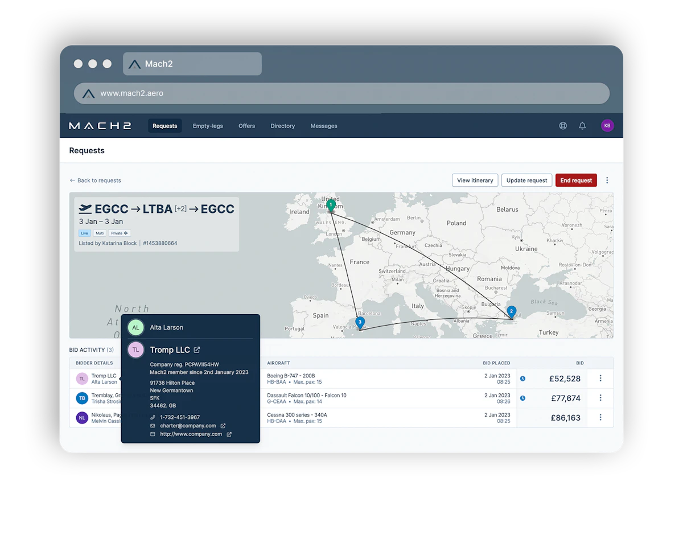This screenshot has width=683, height=555.
Task: Click phone number 1-732-451-3967
Action: coord(180,417)
